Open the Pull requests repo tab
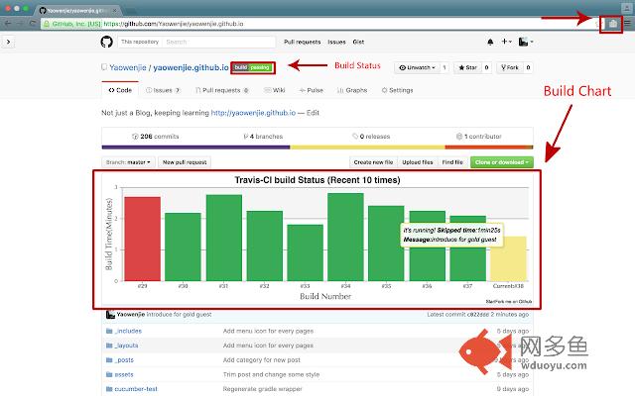The image size is (635, 396). (222, 90)
